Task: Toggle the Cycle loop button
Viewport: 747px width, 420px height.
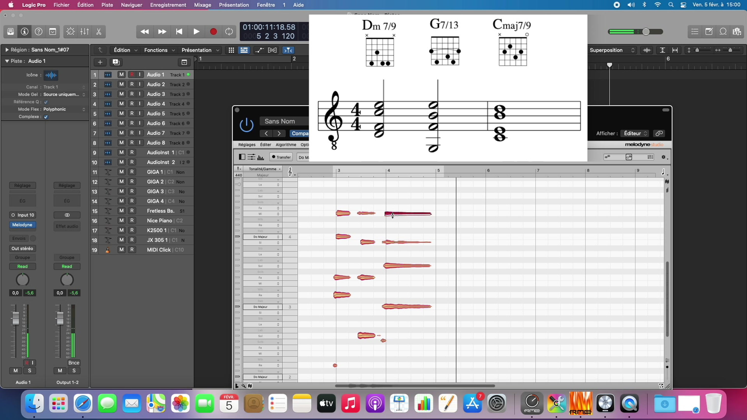Action: (x=229, y=31)
